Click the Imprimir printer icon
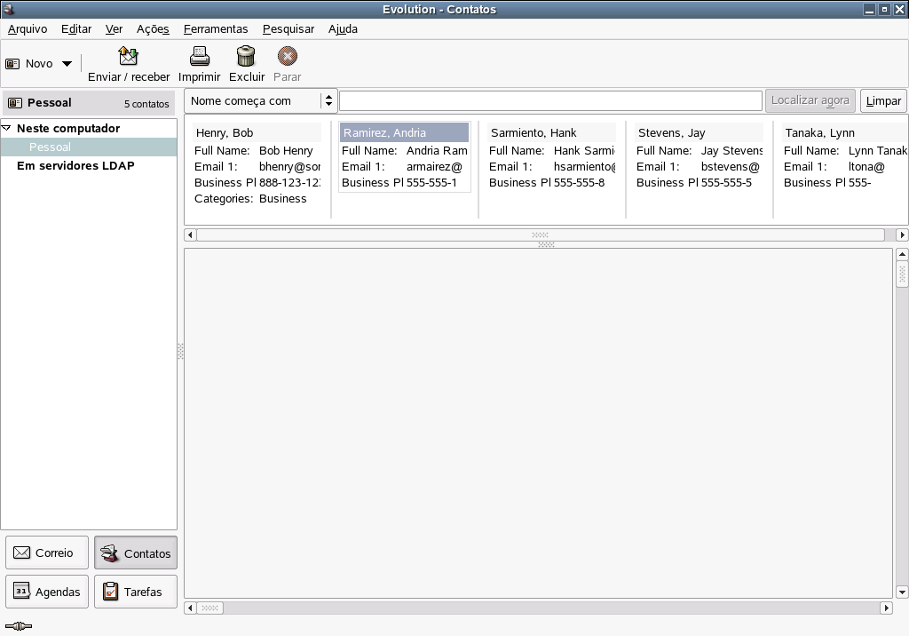Image resolution: width=909 pixels, height=636 pixels. click(x=199, y=57)
